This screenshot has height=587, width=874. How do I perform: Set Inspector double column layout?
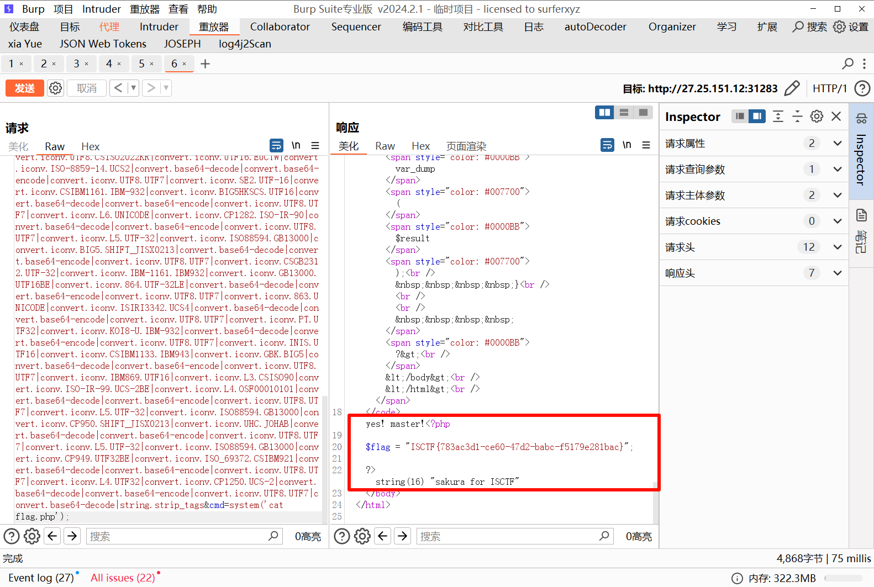pos(757,116)
